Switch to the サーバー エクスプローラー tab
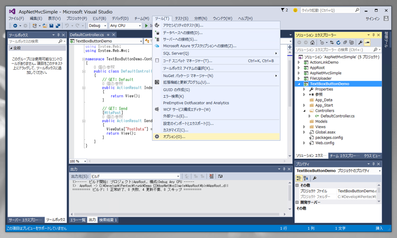 [26, 220]
